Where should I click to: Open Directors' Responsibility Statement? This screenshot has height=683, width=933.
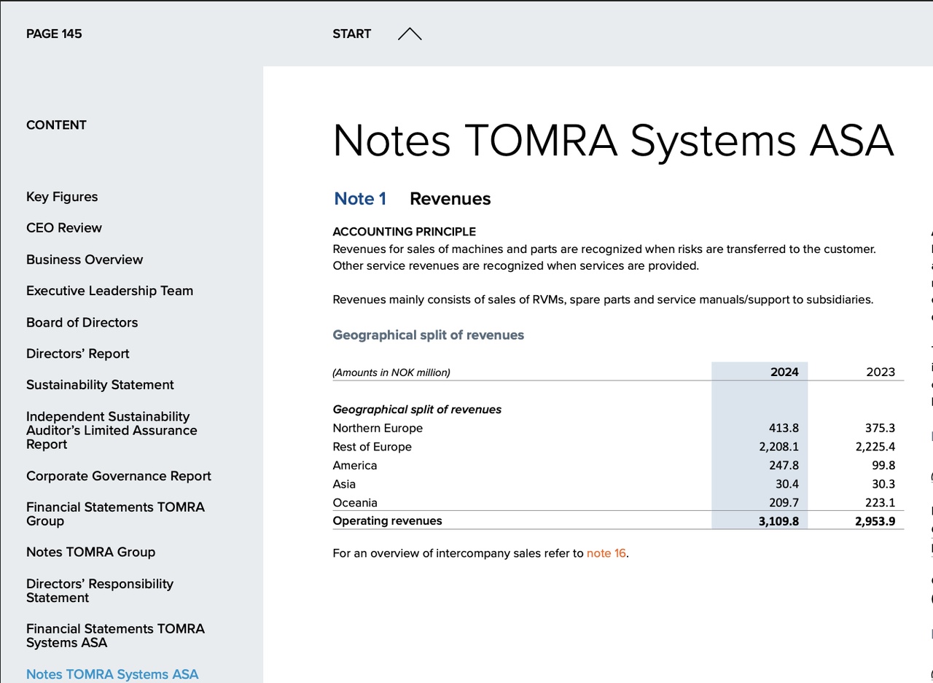pos(100,590)
